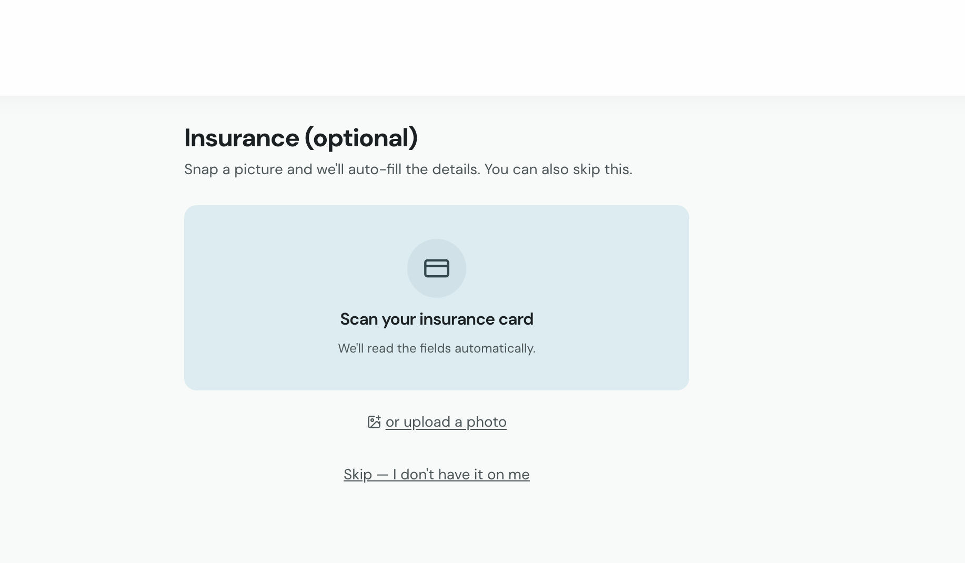This screenshot has width=965, height=563.
Task: Click the light blue scan card panel
Action: [x=437, y=298]
